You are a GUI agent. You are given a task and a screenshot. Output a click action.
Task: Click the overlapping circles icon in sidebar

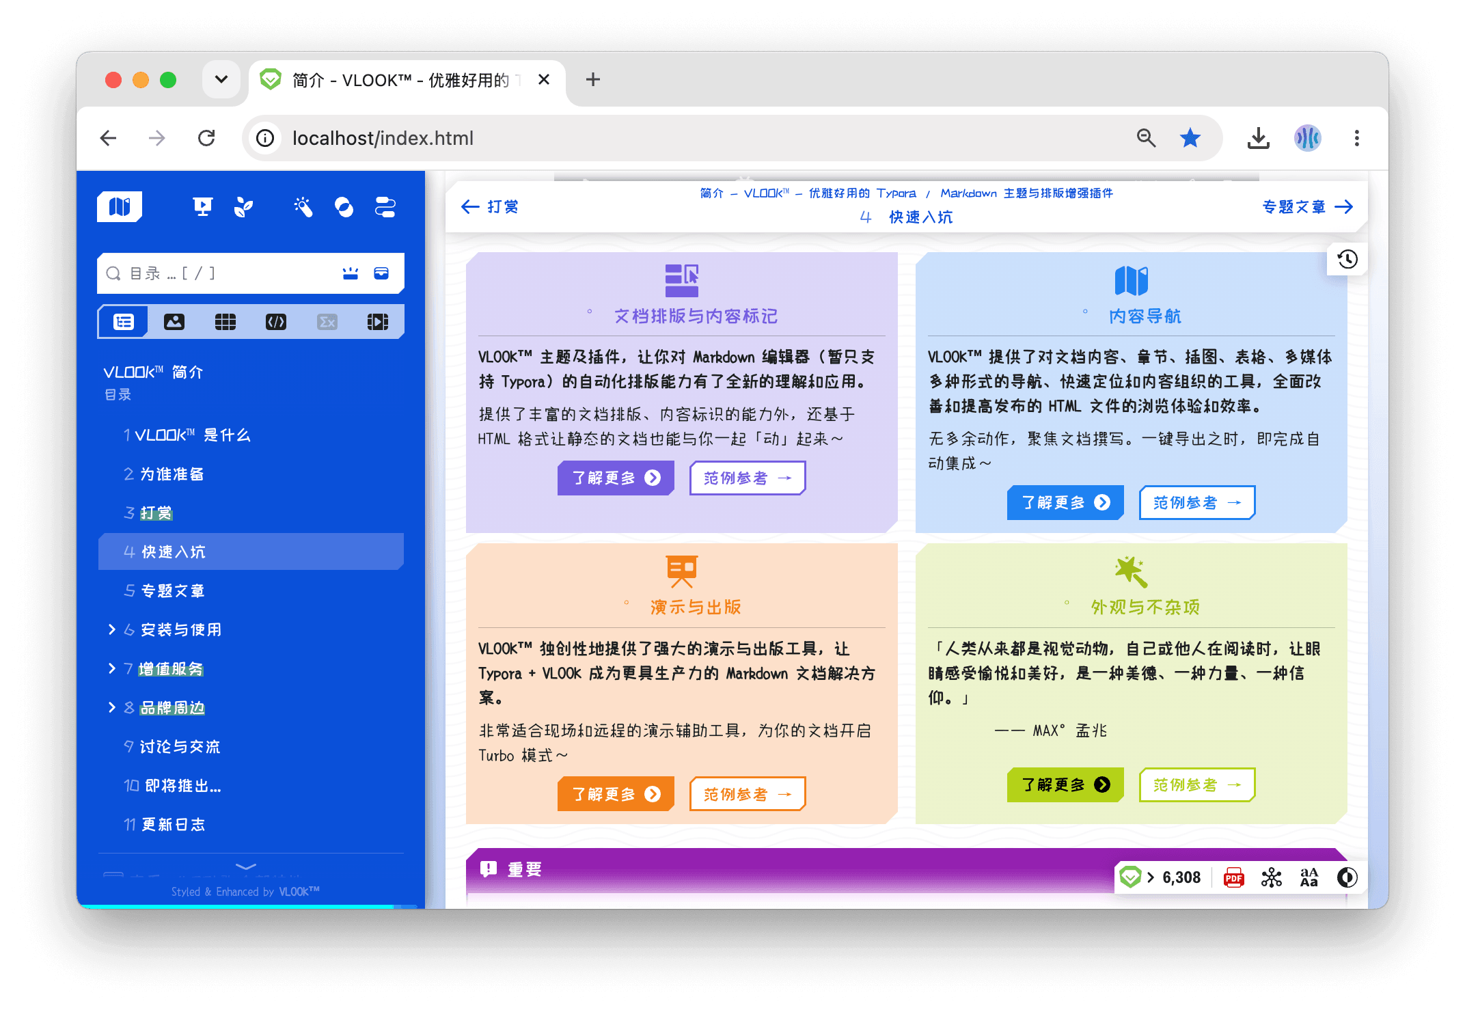click(x=344, y=206)
